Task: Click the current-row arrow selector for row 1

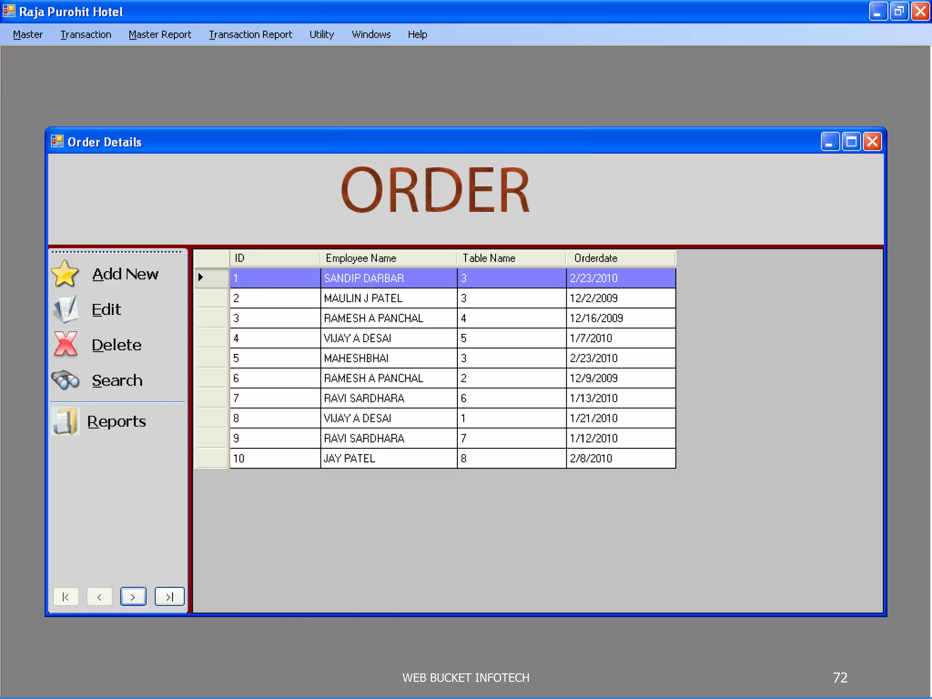Action: click(212, 278)
